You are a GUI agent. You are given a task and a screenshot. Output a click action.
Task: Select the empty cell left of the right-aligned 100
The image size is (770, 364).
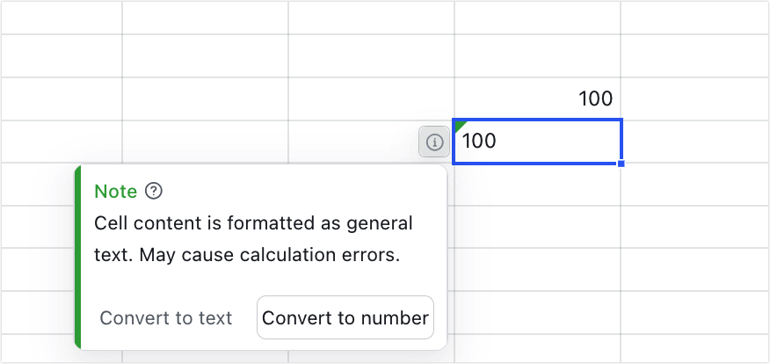pyautogui.click(x=371, y=98)
